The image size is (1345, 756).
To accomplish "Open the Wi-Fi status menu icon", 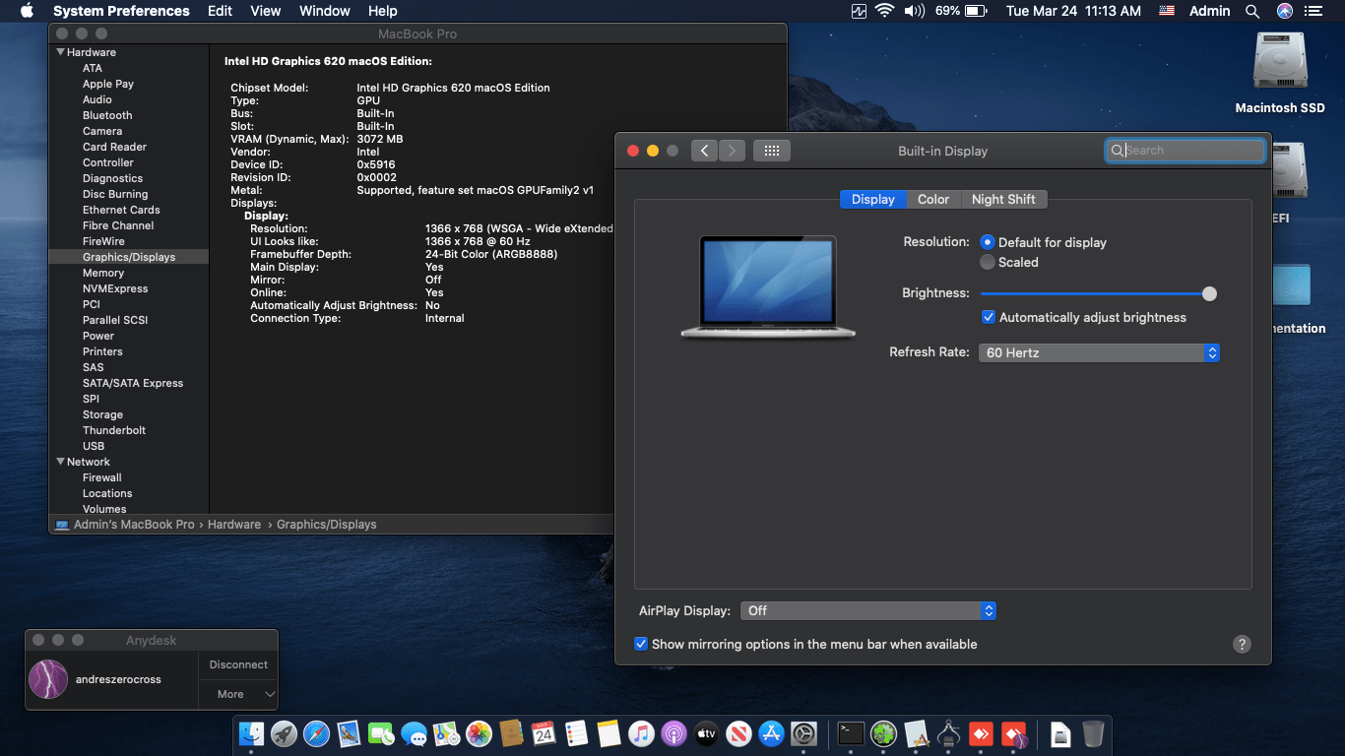I will coord(884,11).
